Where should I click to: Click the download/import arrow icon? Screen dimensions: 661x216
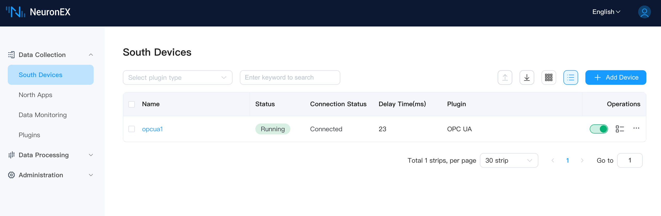(x=527, y=77)
